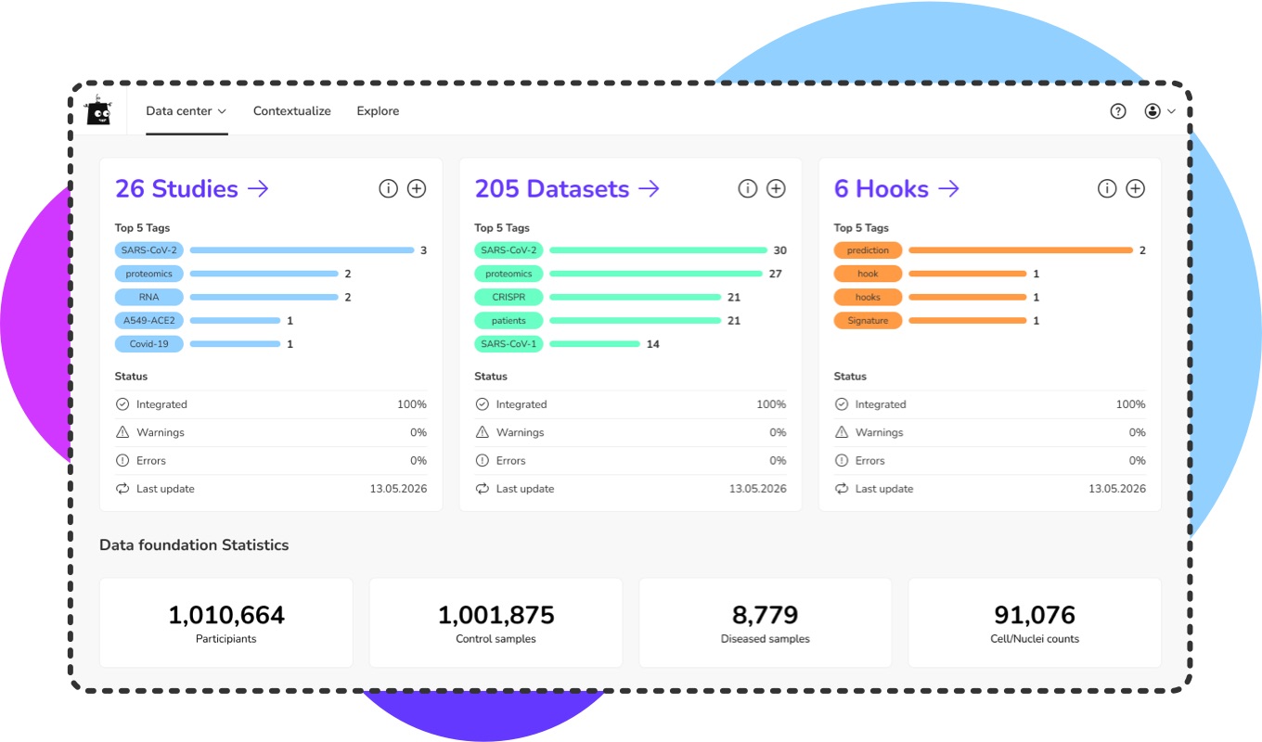Click the app logo in top bar
The image size is (1262, 742).
97,111
